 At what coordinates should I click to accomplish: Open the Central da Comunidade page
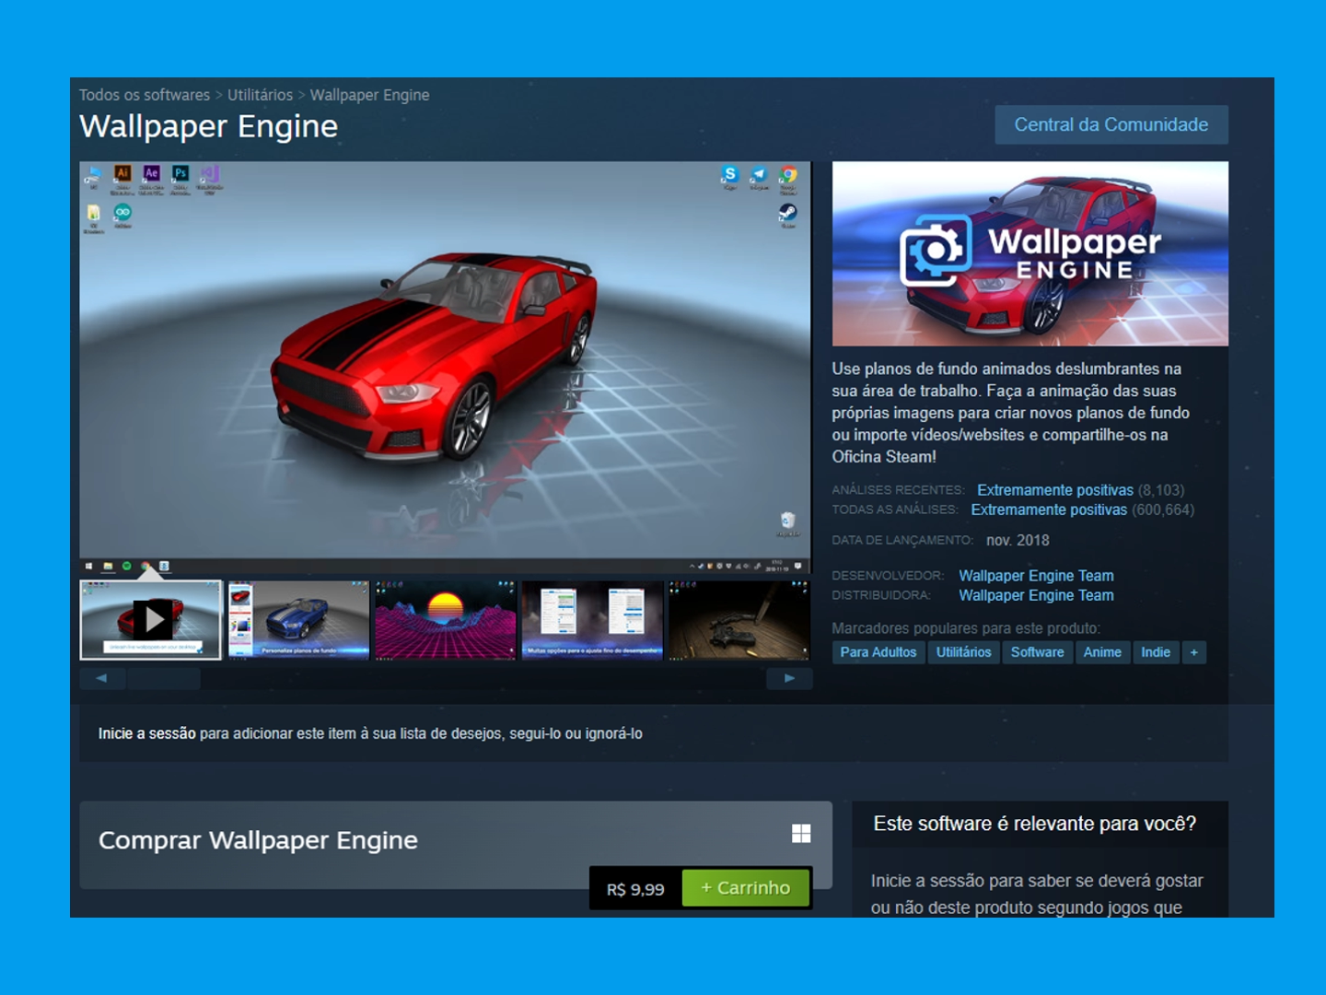pos(1111,124)
